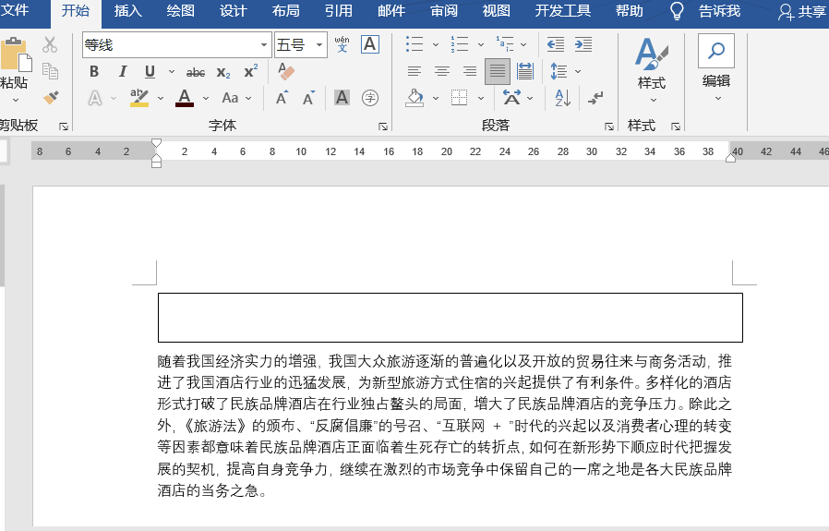829x531 pixels.
Task: Click the Cut scissors icon
Action: click(50, 44)
